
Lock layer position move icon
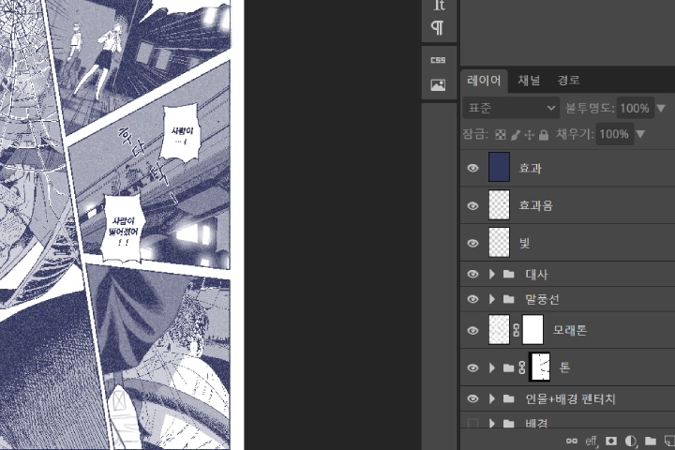point(530,135)
